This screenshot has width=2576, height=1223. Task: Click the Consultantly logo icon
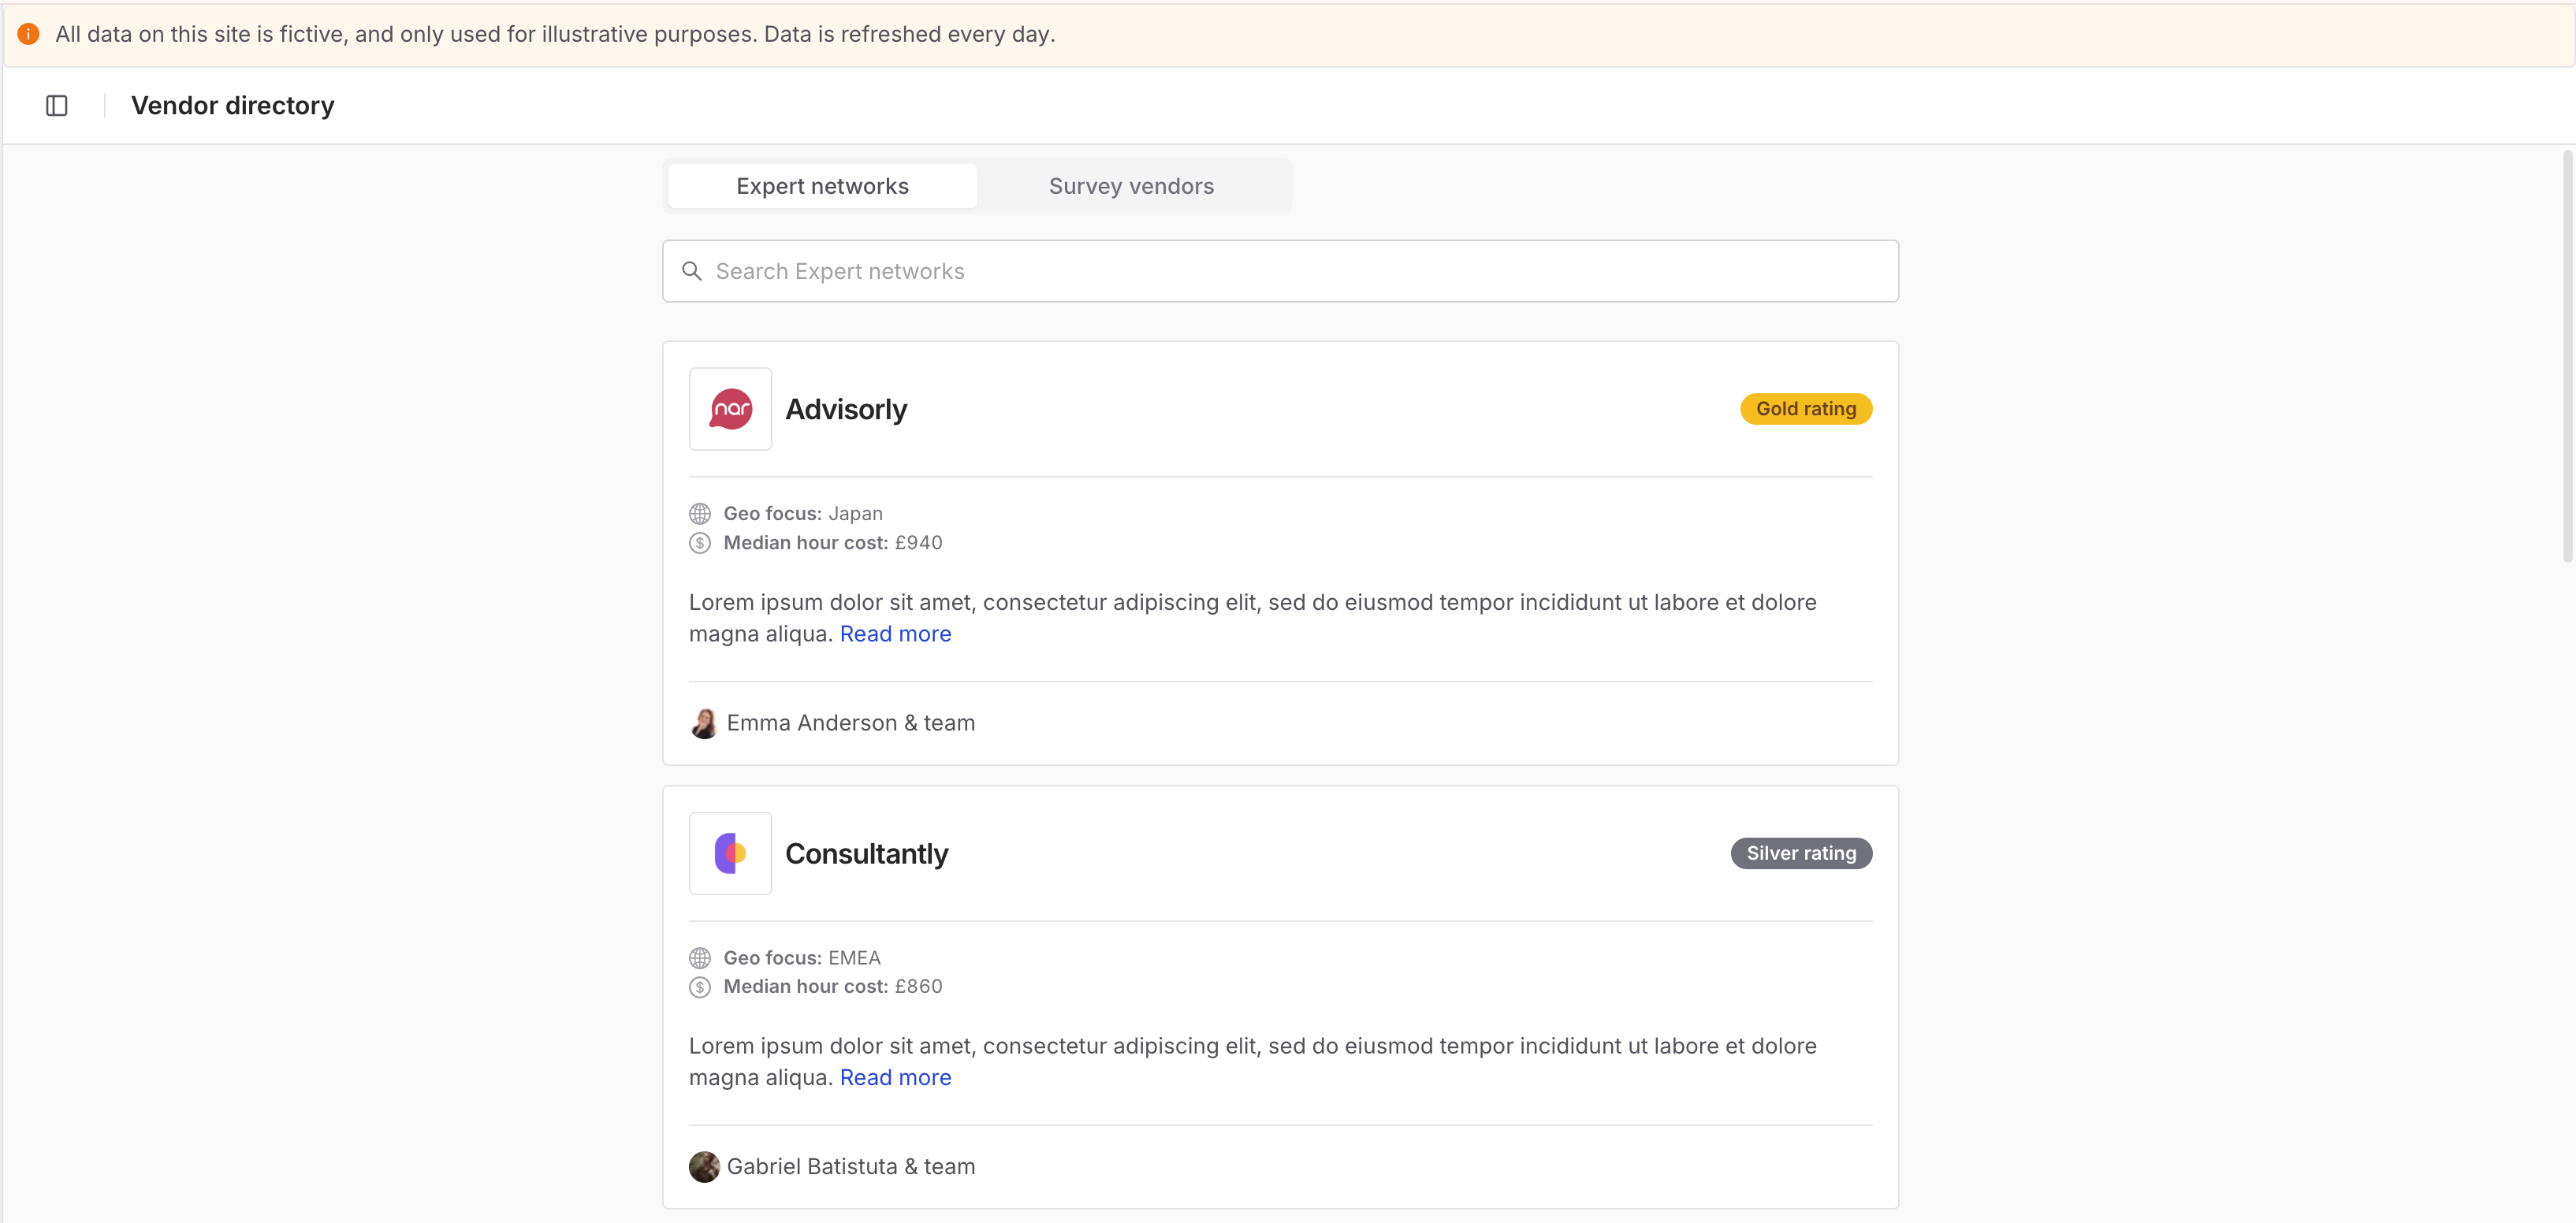click(730, 853)
